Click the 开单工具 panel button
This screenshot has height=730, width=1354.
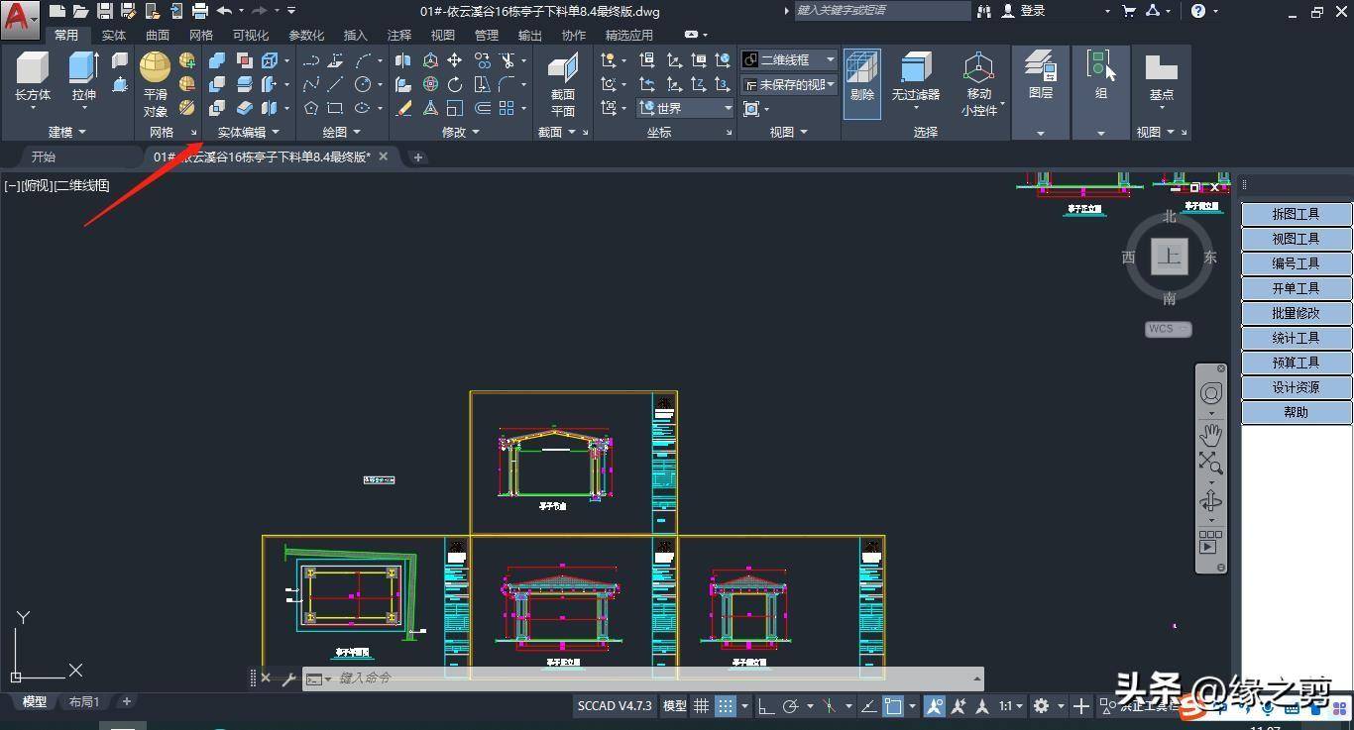click(1297, 288)
